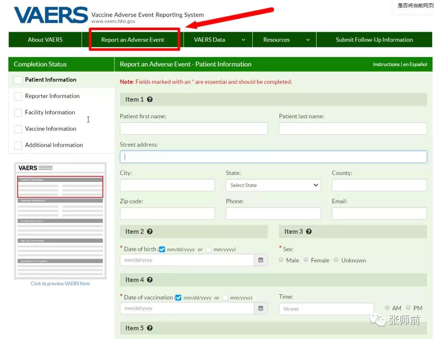Check birth date mm/yyyy format checkbox

point(209,249)
